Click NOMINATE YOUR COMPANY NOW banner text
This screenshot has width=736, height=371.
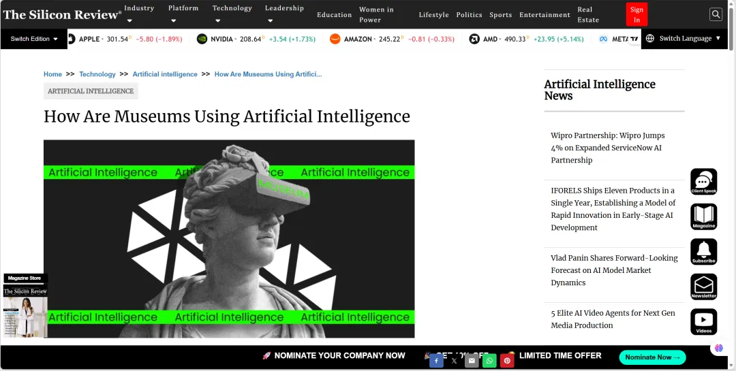pos(339,355)
